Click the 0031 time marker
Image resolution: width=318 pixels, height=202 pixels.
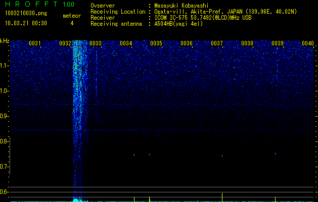click(x=35, y=43)
